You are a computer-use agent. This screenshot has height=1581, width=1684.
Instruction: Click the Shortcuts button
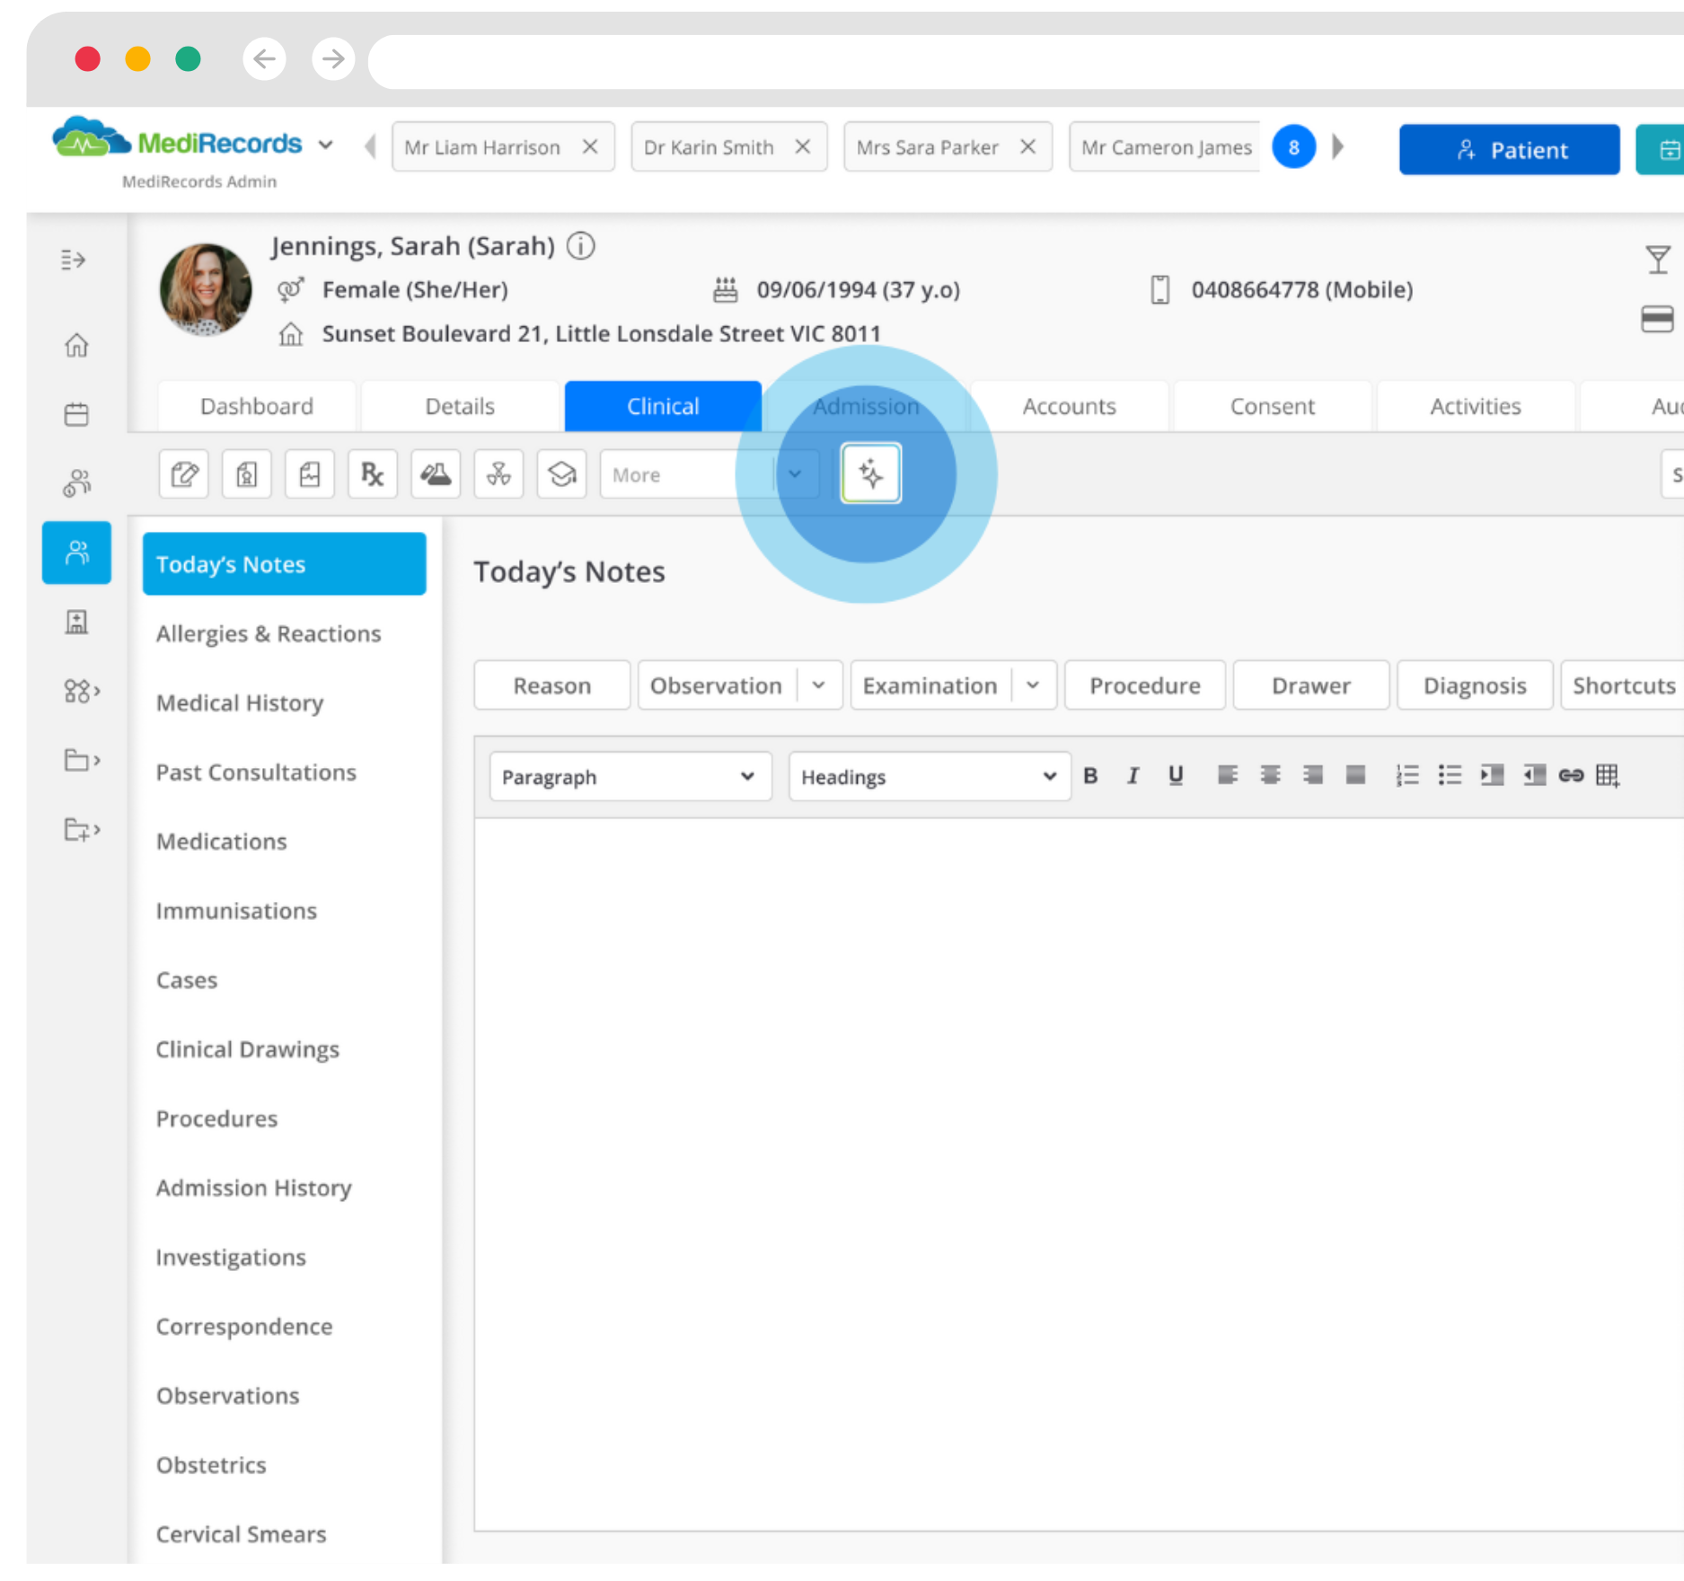point(1623,685)
